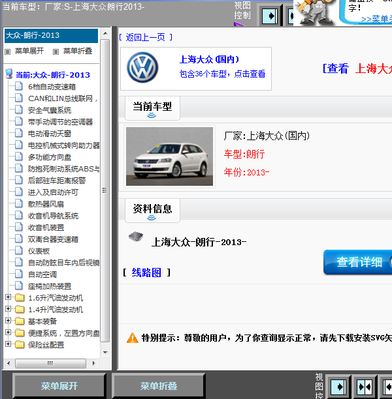This screenshot has width=392, height=399.
Task: Select the 收音机导航系统 tree item
Action: [x=53, y=216]
